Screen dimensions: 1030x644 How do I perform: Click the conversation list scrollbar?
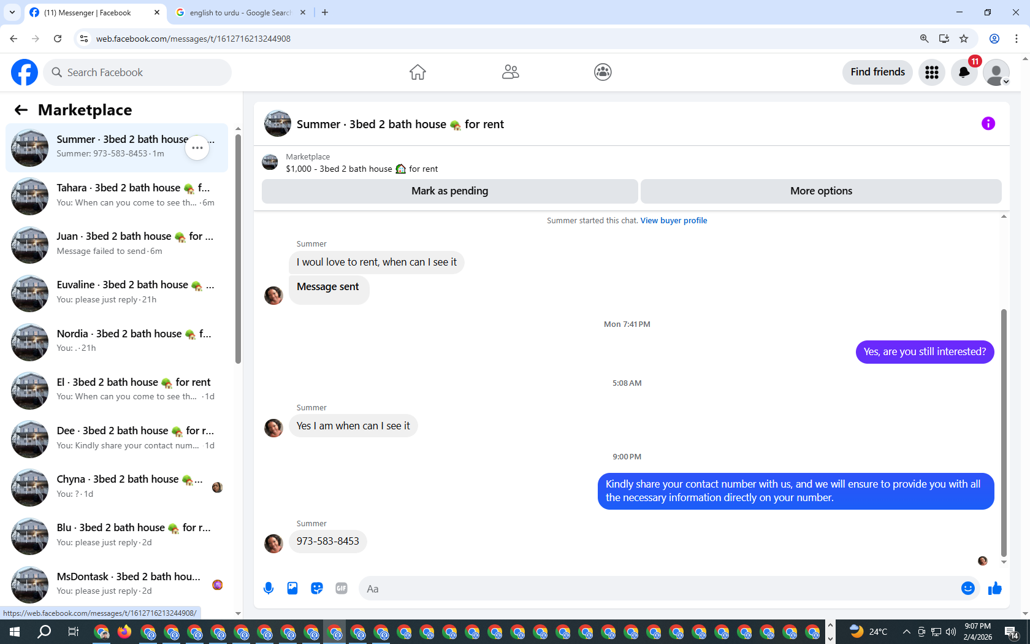click(238, 248)
